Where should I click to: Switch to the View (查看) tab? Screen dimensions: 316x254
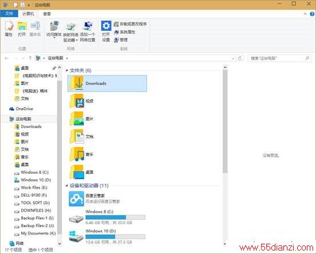pos(47,14)
